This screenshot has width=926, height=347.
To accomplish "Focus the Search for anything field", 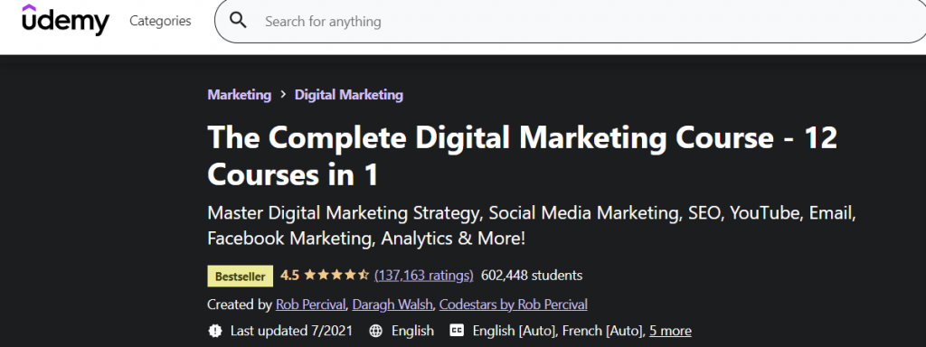I will (570, 22).
